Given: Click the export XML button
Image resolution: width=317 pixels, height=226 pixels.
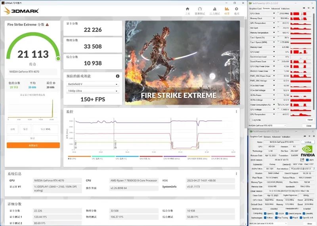Looking at the screenshot, I should point(46,129).
